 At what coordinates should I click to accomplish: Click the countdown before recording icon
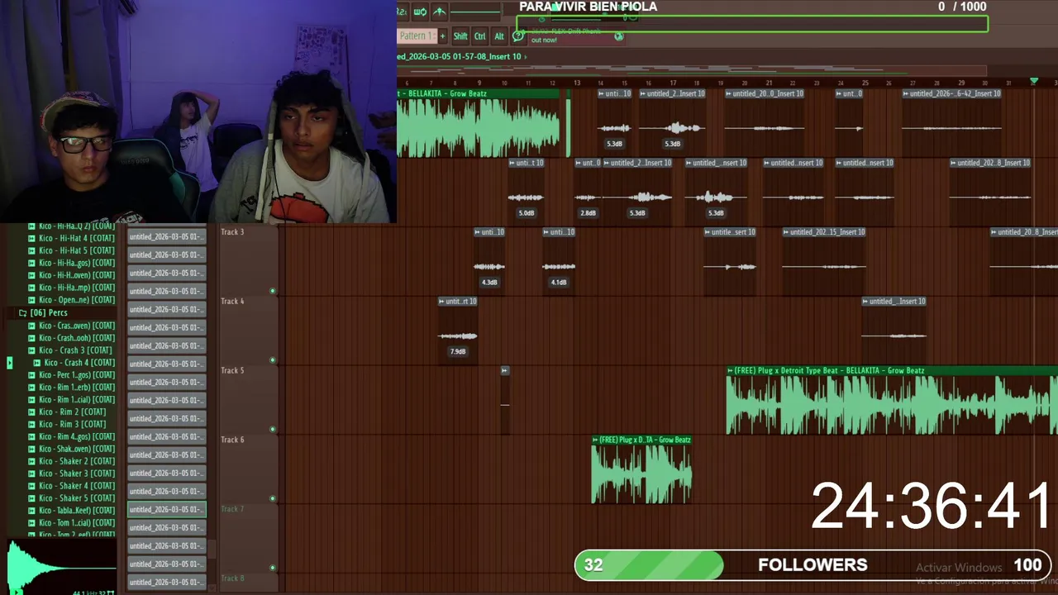pos(402,12)
